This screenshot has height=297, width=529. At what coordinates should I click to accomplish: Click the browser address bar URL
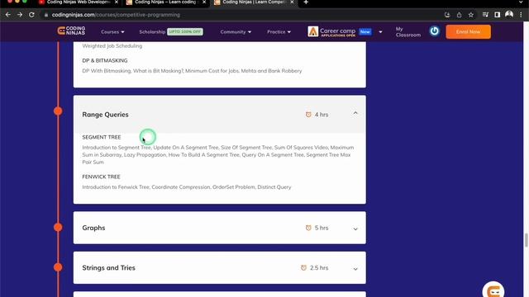click(x=116, y=15)
